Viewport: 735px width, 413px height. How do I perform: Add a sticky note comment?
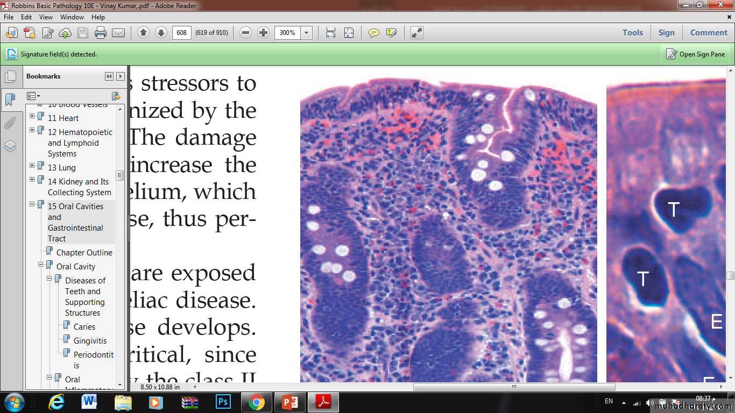(x=373, y=33)
